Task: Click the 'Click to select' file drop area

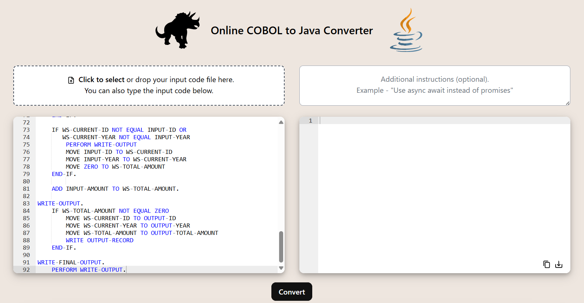Action: tap(149, 85)
